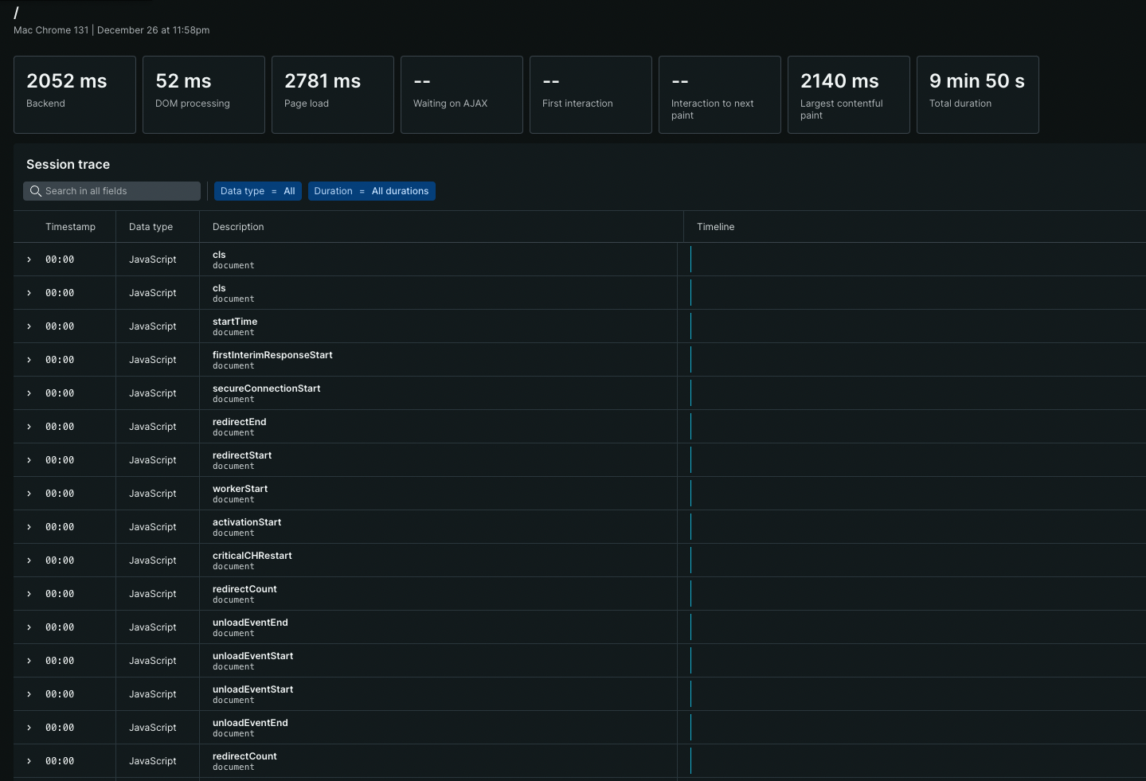Click the Data type column header
The height and width of the screenshot is (781, 1146).
(151, 227)
